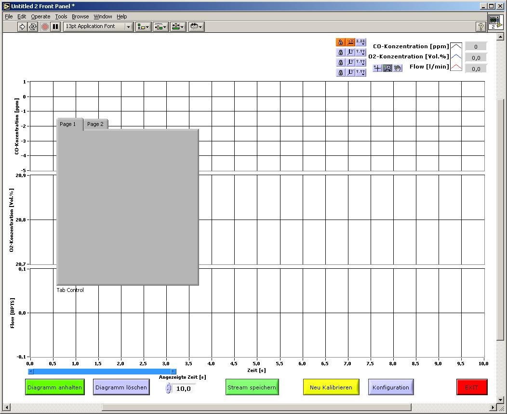This screenshot has height=414, width=507.
Task: Click the Flow [BPTS] axis label
Action: pos(12,313)
